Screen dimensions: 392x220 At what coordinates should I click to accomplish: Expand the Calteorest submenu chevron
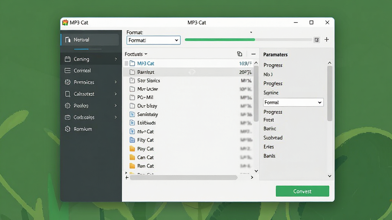(116, 94)
